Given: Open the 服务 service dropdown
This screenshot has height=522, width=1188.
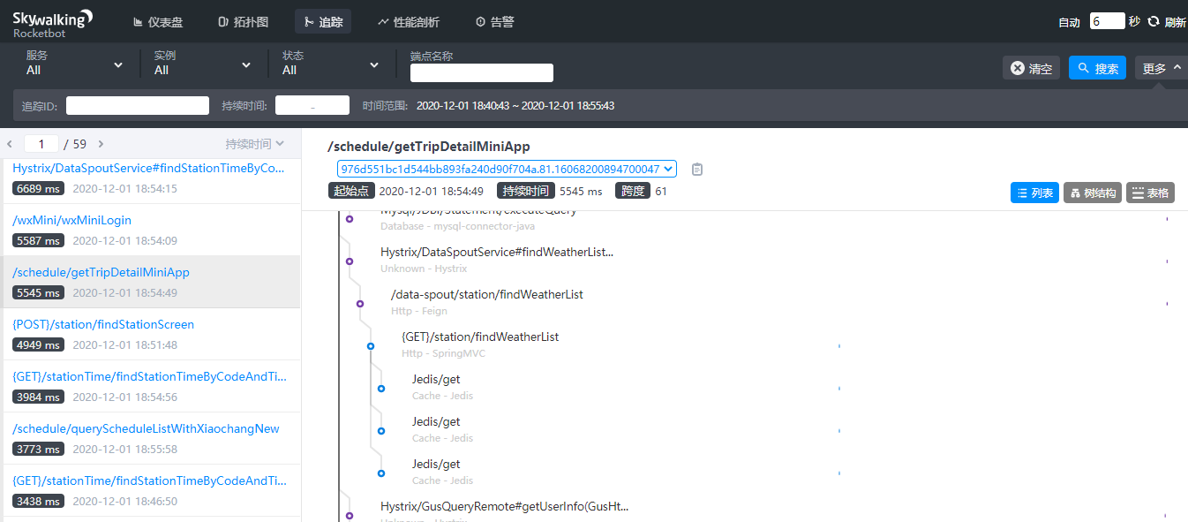Looking at the screenshot, I should point(75,64).
